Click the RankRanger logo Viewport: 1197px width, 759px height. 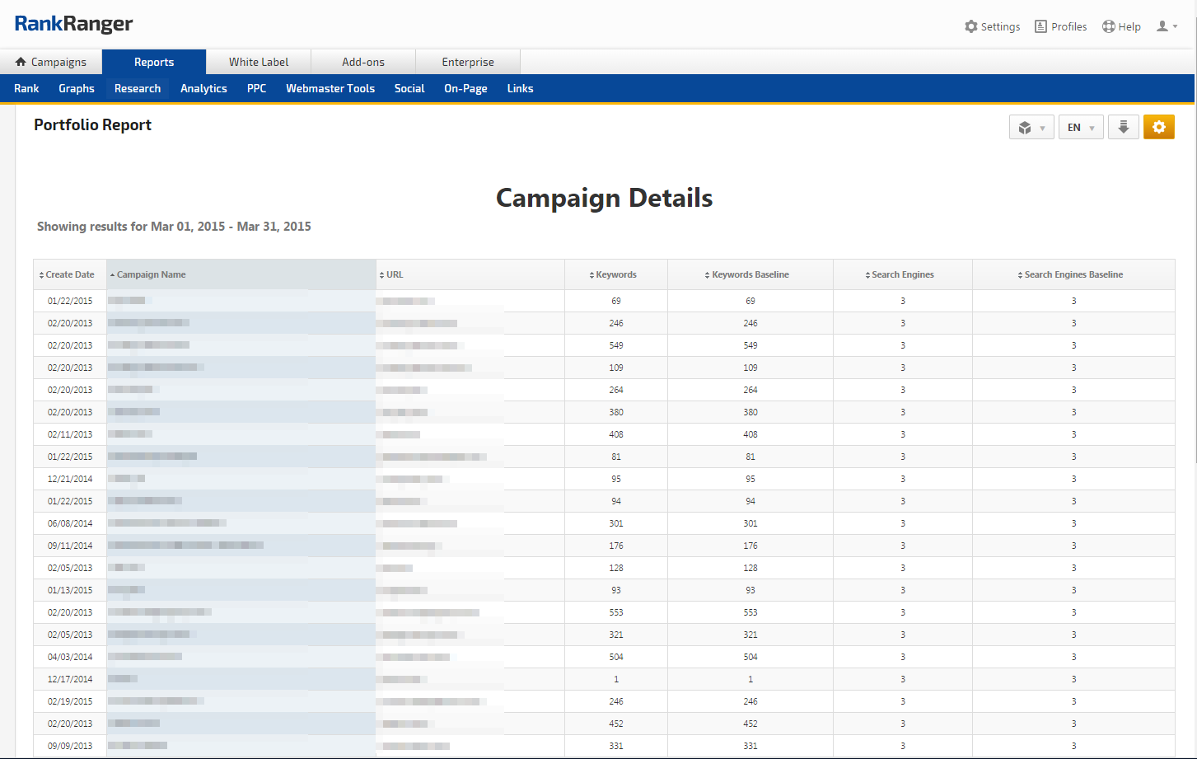pos(73,24)
